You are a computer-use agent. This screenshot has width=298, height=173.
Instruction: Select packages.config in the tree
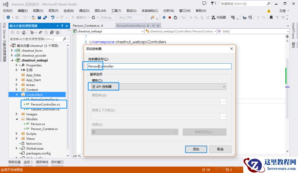point(38,153)
